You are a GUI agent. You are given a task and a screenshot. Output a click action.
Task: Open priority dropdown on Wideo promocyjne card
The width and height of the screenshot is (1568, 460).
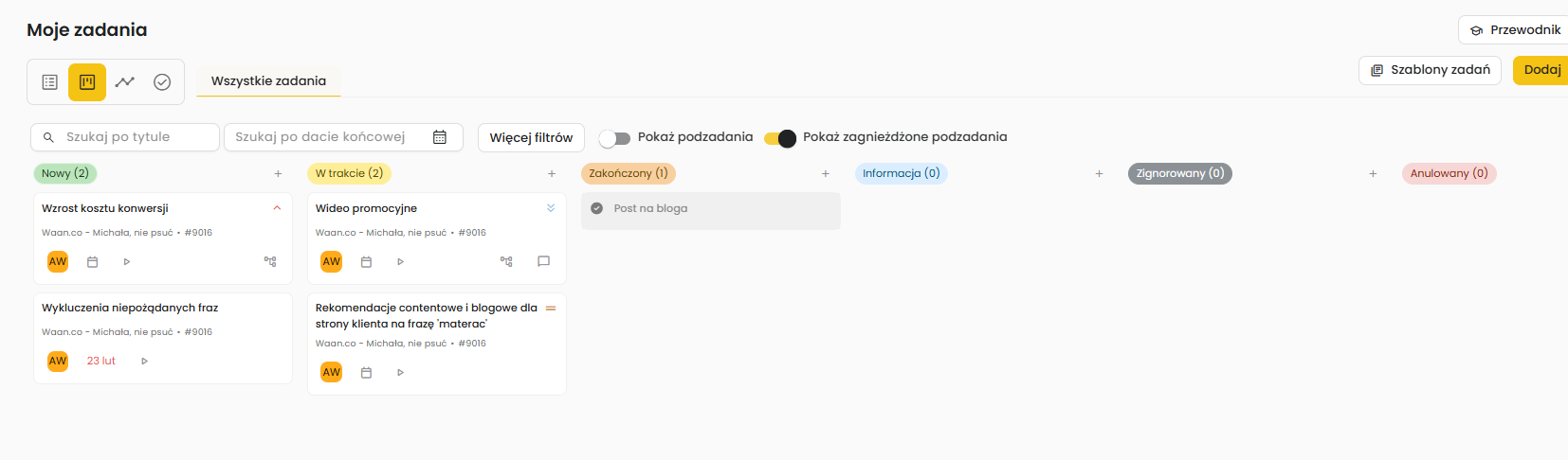(551, 208)
